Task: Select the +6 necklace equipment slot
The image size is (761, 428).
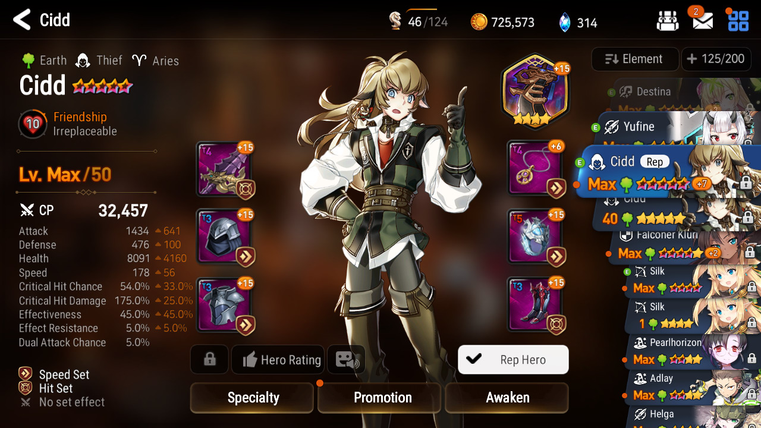Action: click(x=536, y=169)
